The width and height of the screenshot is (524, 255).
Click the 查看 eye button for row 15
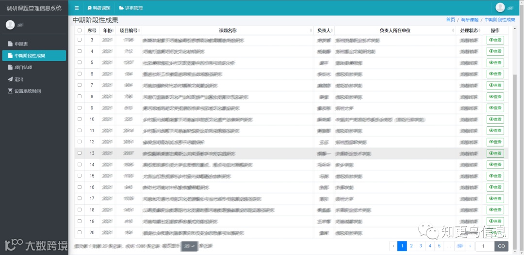[x=495, y=176]
